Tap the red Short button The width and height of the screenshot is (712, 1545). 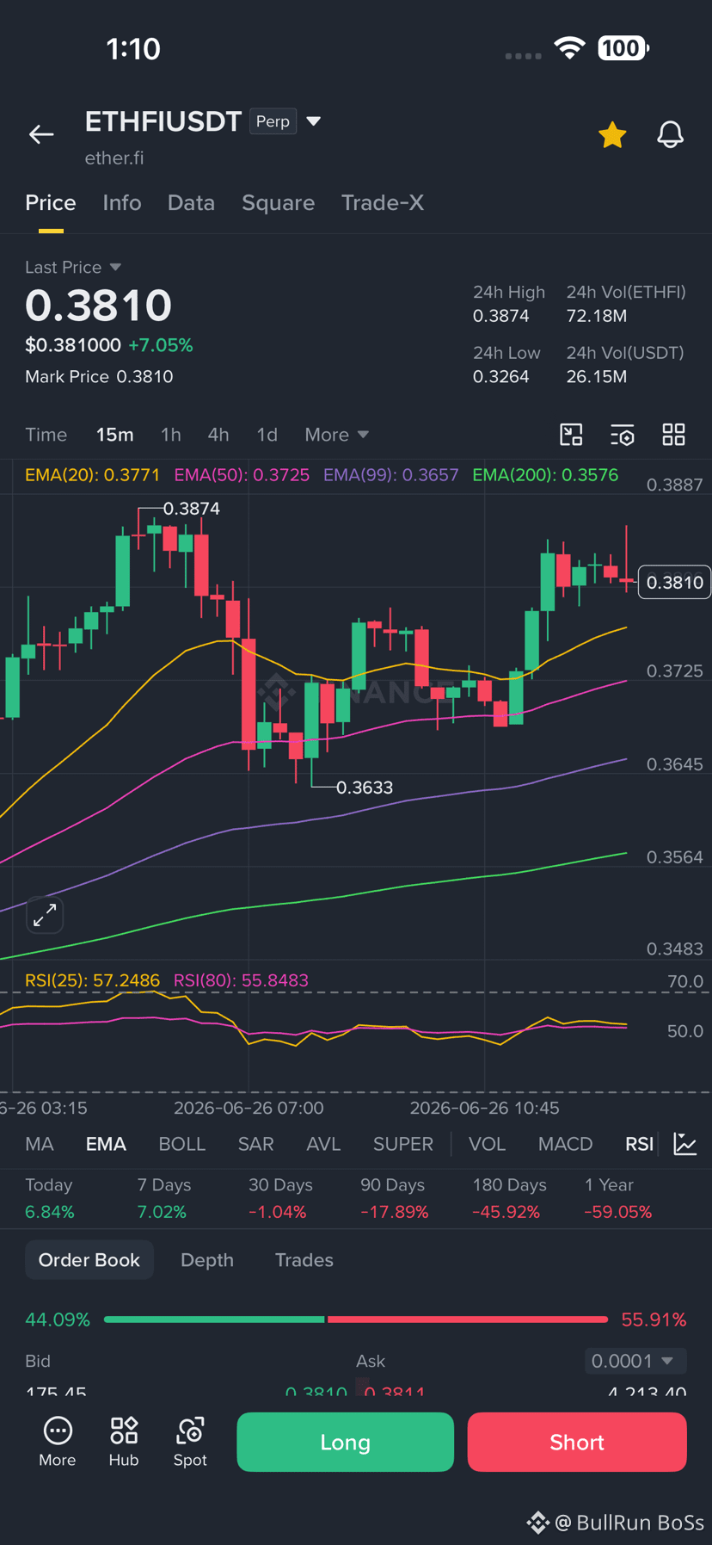[x=577, y=1442]
